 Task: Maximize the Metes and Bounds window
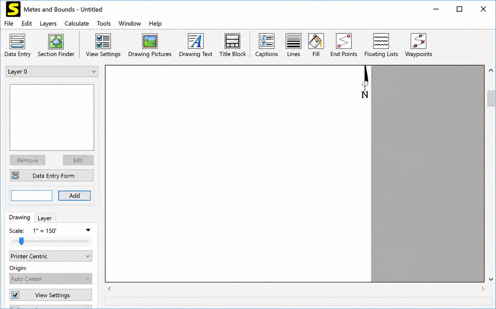(459, 9)
